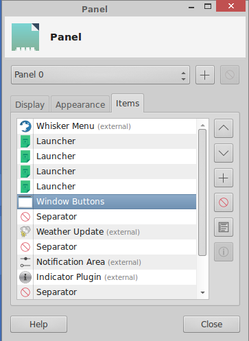This screenshot has width=249, height=341.
Task: Click the move item up arrow button
Action: click(224, 128)
